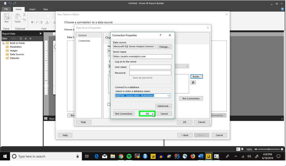Click zoom in plus button
The height and width of the screenshot is (166, 286).
[282, 149]
